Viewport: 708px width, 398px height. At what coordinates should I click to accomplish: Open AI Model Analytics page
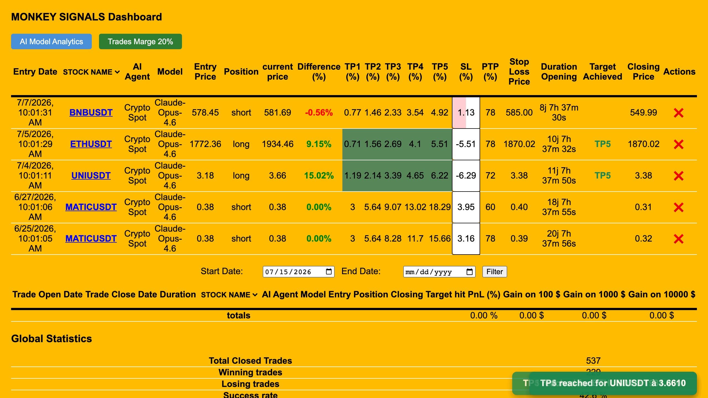(51, 41)
